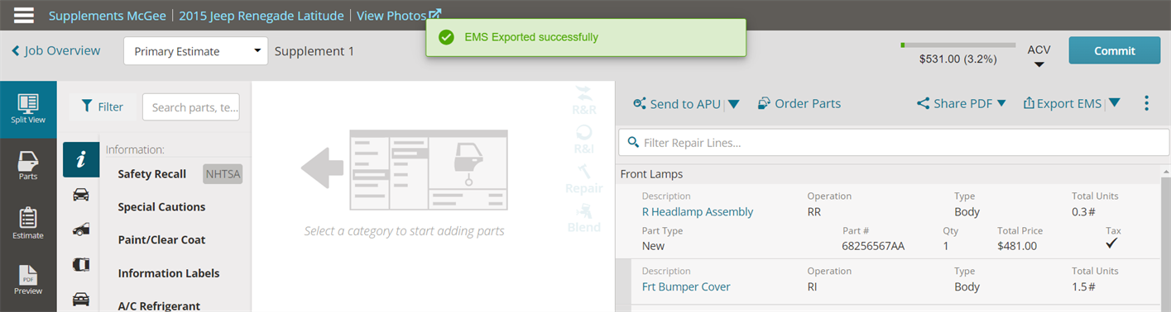
Task: Click the R&I operation icon
Action: 583,140
